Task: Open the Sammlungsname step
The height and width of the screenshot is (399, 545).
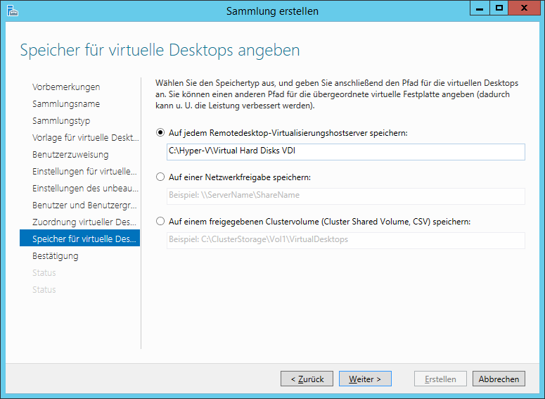Action: pos(66,103)
